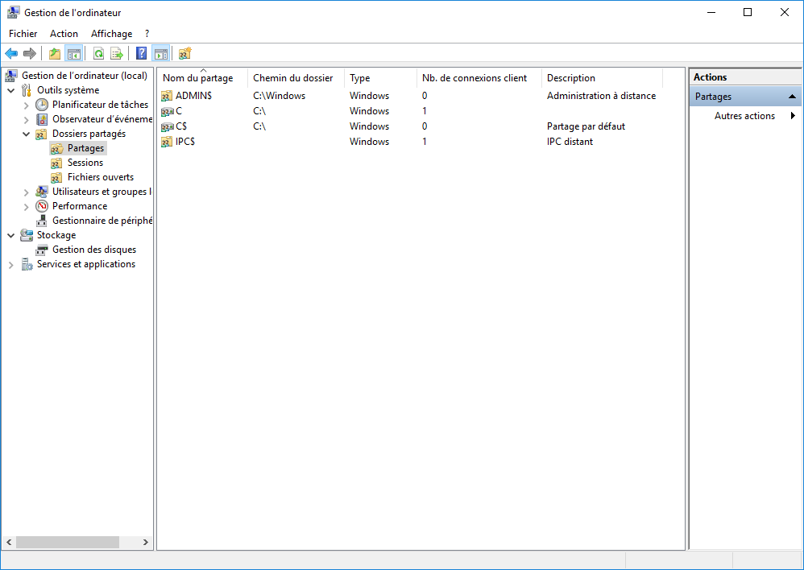Click the Export list toolbar icon
804x570 pixels.
pyautogui.click(x=117, y=54)
